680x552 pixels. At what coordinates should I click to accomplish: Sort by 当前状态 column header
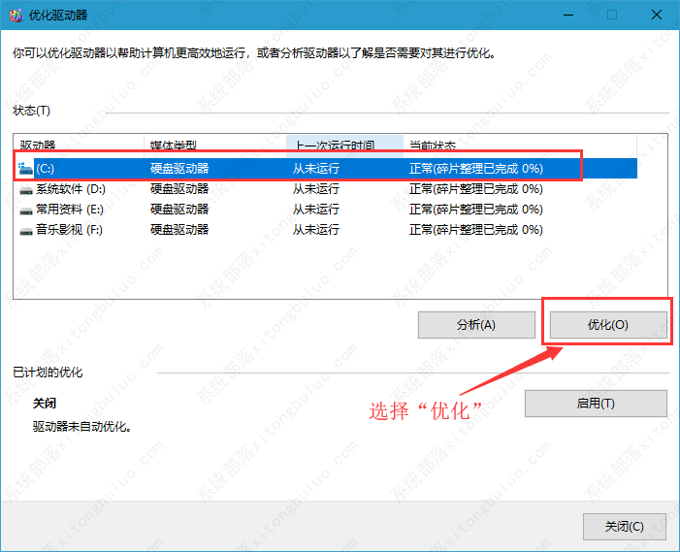click(520, 144)
